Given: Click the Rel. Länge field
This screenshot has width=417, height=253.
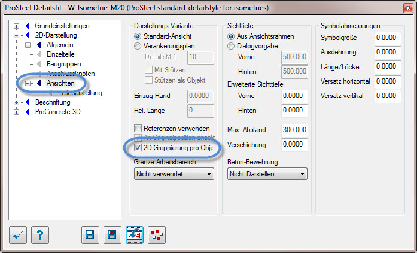Looking at the screenshot, I should [200, 111].
